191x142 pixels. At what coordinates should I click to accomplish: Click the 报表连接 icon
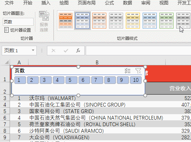(44, 21)
